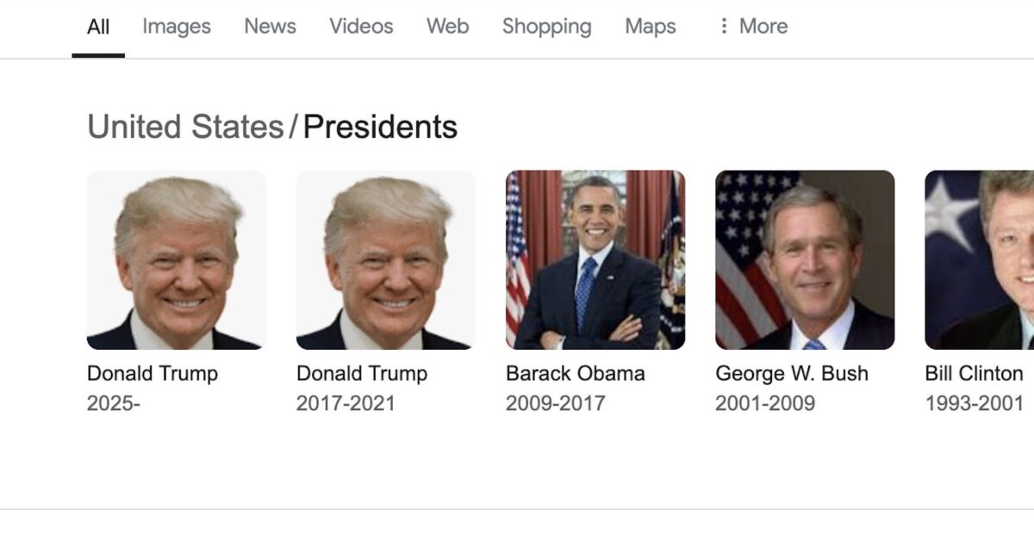This screenshot has height=554, width=1034.
Task: Click the Presidents heading link
Action: 380,128
